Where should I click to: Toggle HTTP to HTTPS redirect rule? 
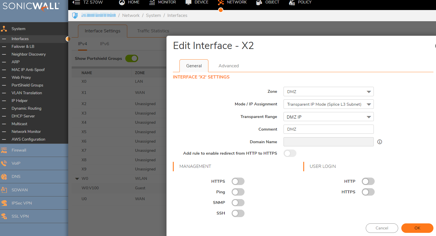tap(290, 153)
